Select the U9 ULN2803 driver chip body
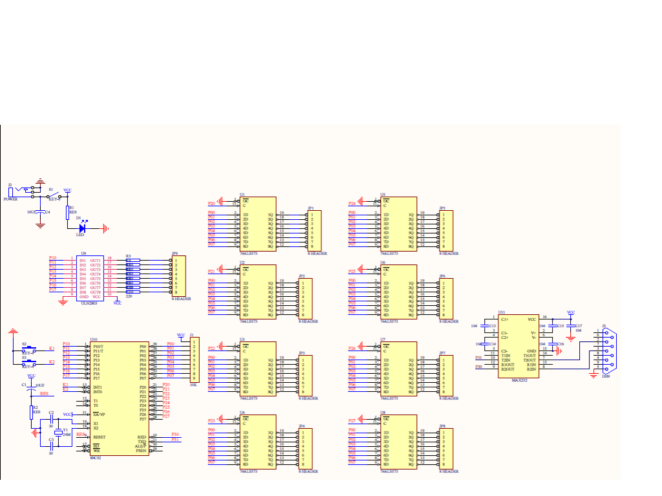Image resolution: width=662 pixels, height=496 pixels. coord(90,278)
